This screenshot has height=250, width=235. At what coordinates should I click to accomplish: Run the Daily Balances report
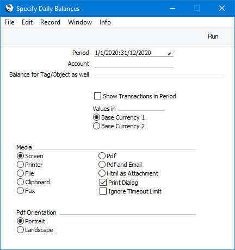pos(213,36)
